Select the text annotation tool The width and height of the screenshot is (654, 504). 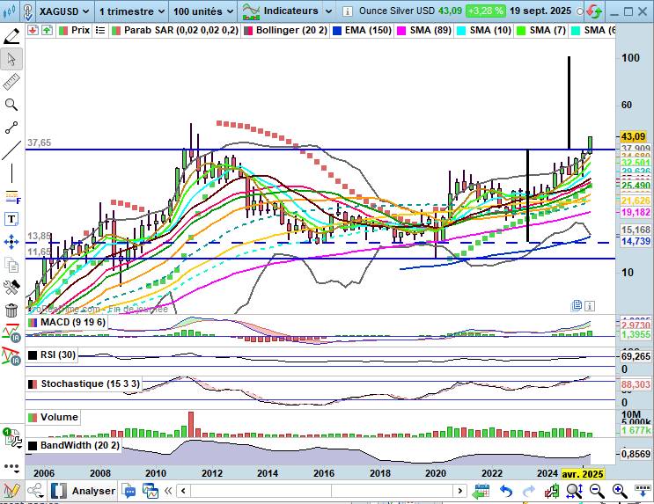click(11, 218)
